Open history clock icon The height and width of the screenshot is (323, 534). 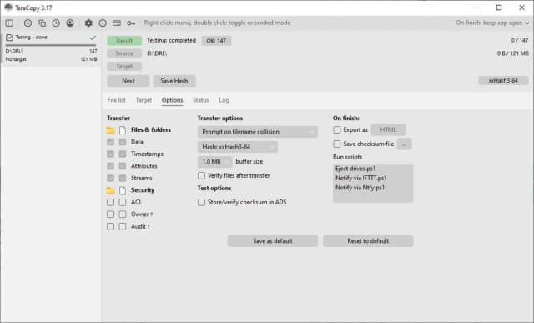56,23
